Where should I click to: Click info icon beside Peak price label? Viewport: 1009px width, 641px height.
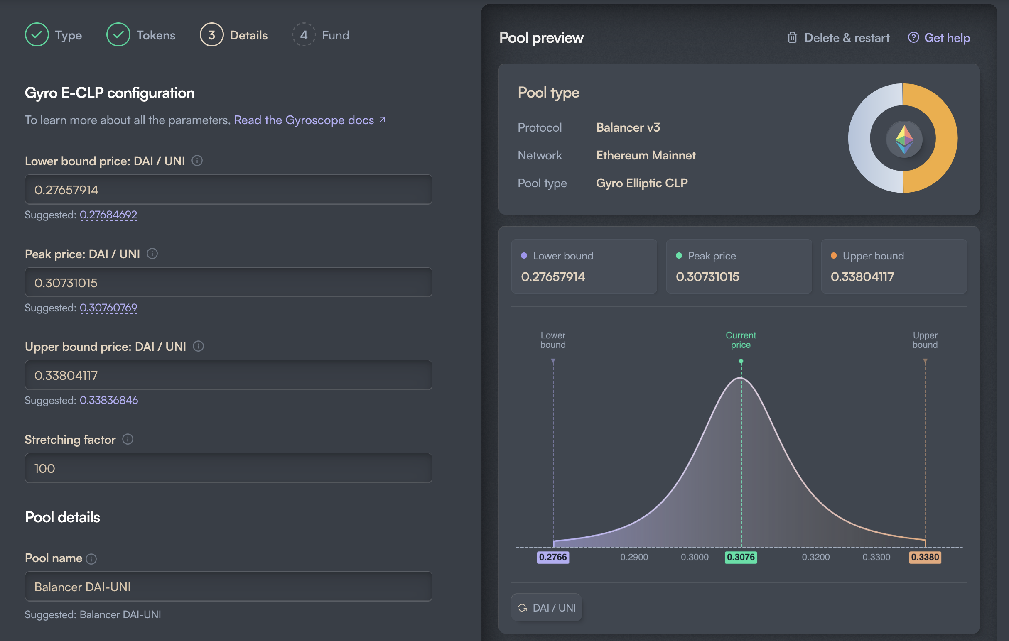[152, 254]
